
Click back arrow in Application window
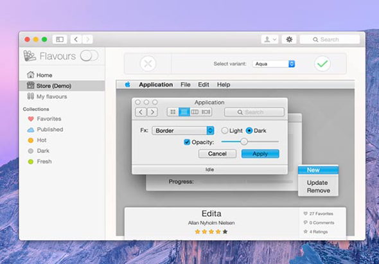click(141, 112)
